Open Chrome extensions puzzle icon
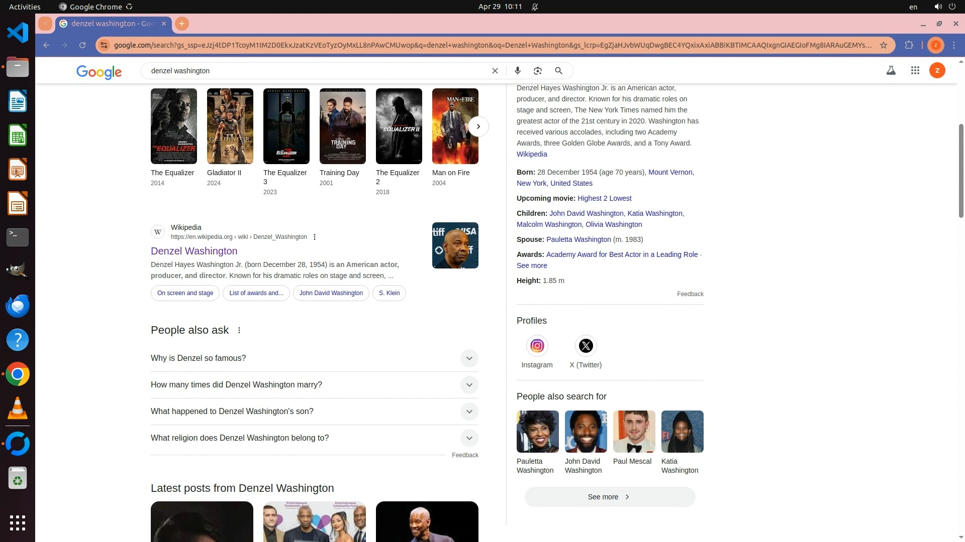 click(909, 45)
